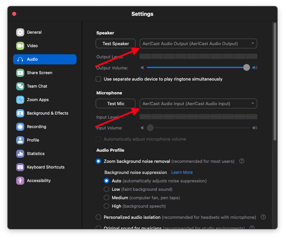Click the low output volume speaker icon
Screen dimensions: 285x238
[x=142, y=68]
